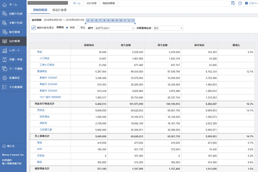Open the 小口現金 sub-account link
Viewport: 258px width, 172px height.
click(45, 58)
